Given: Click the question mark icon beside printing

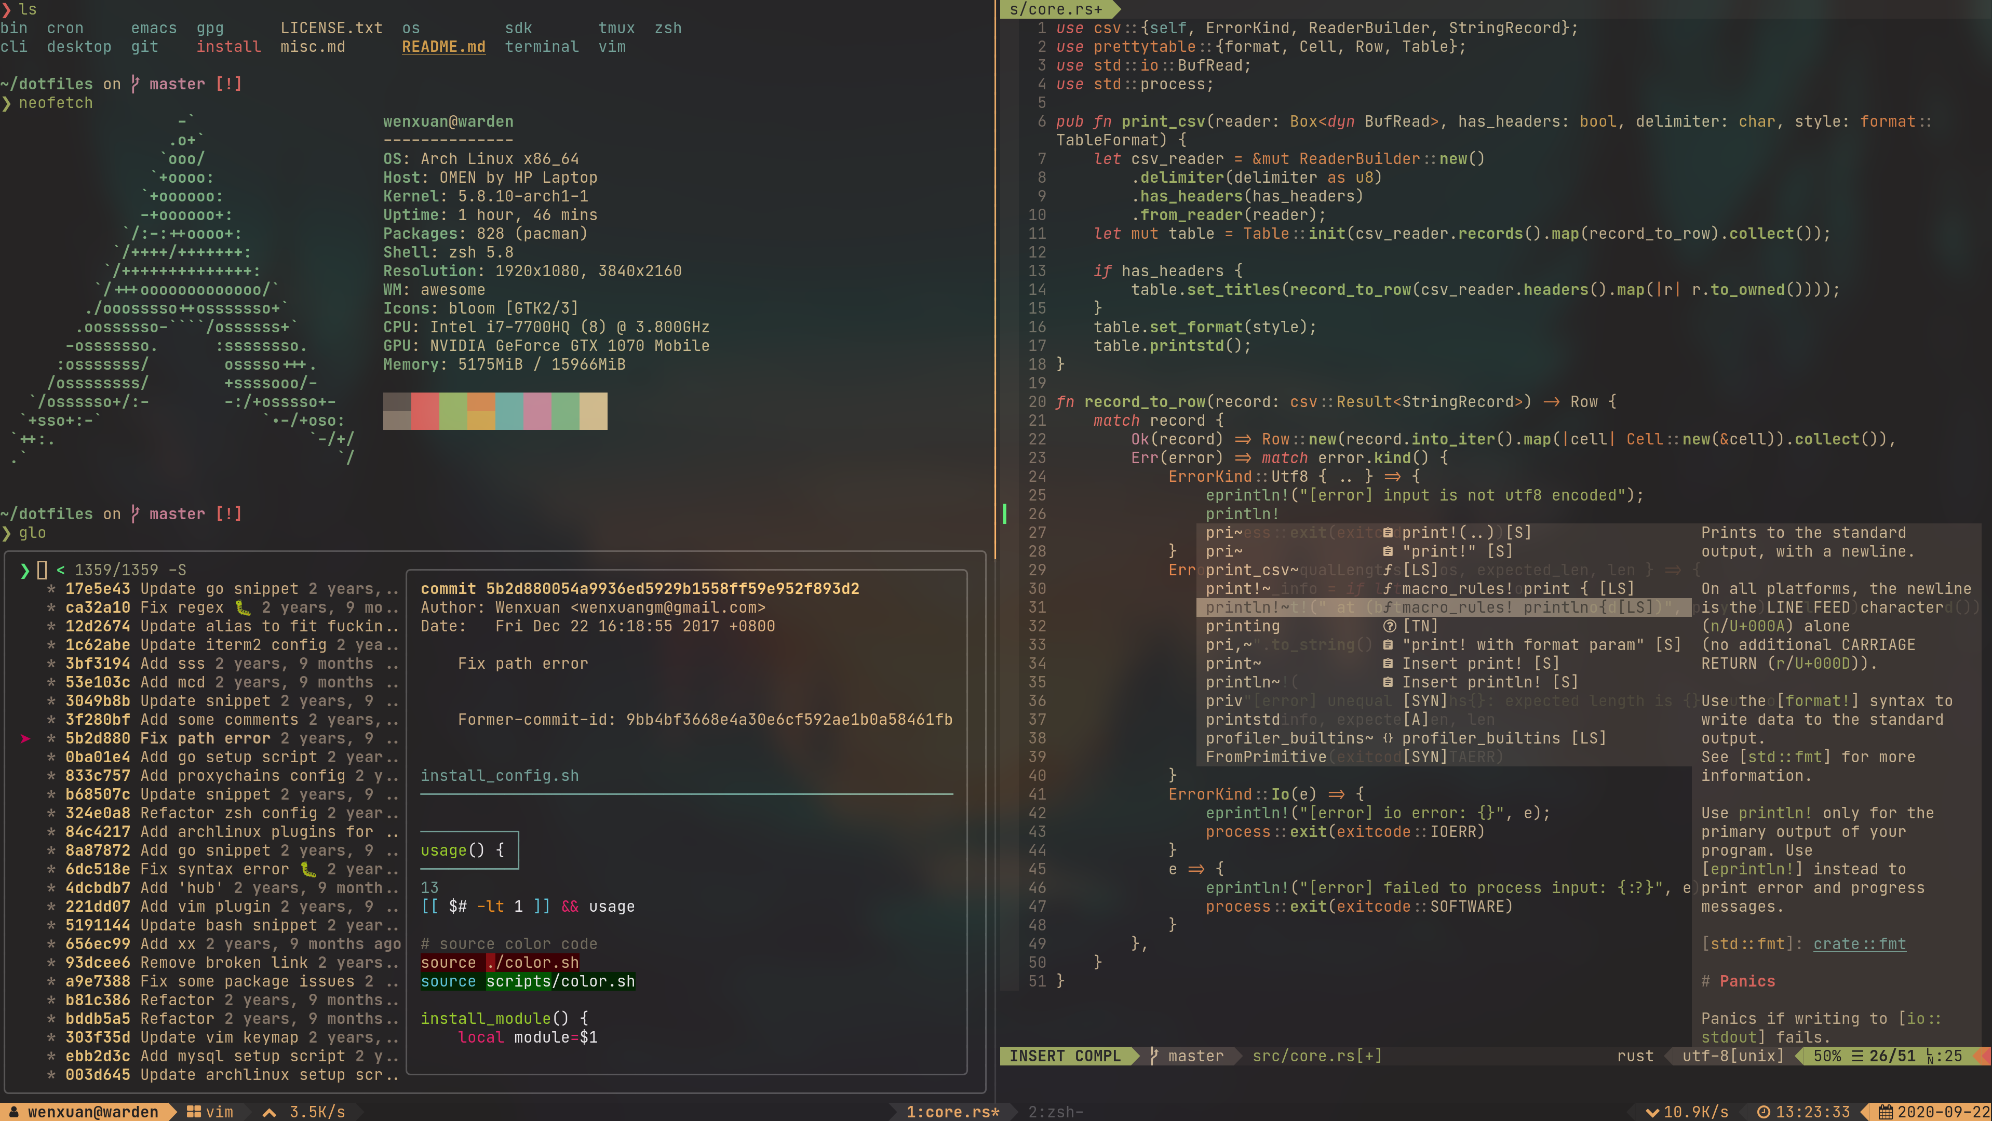Looking at the screenshot, I should pyautogui.click(x=1389, y=626).
